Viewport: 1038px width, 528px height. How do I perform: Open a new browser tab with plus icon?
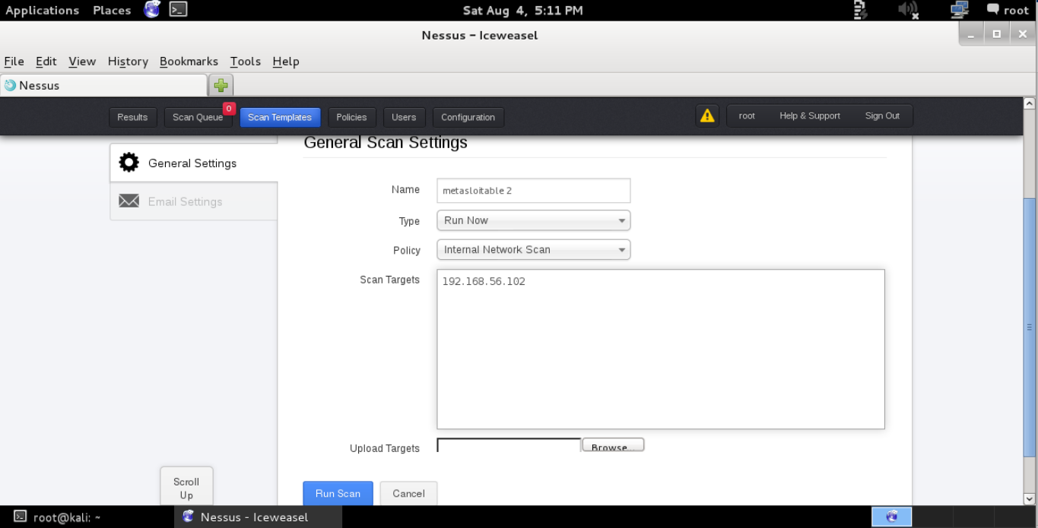coord(221,85)
